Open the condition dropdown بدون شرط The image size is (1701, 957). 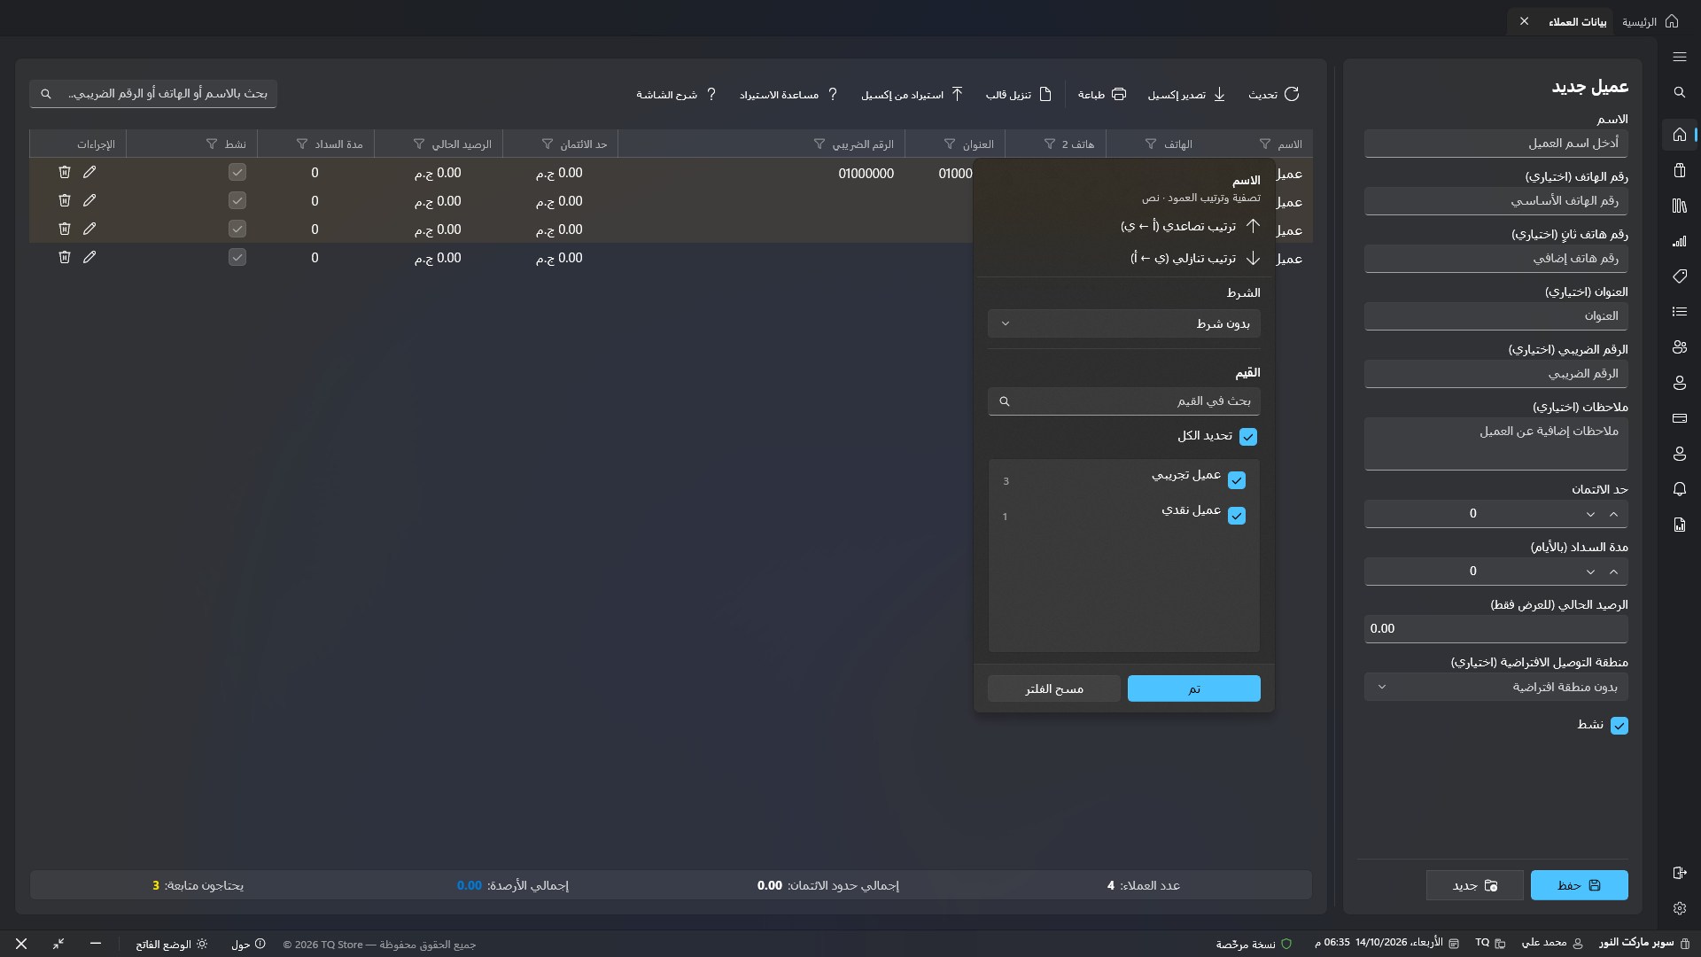[x=1124, y=323]
